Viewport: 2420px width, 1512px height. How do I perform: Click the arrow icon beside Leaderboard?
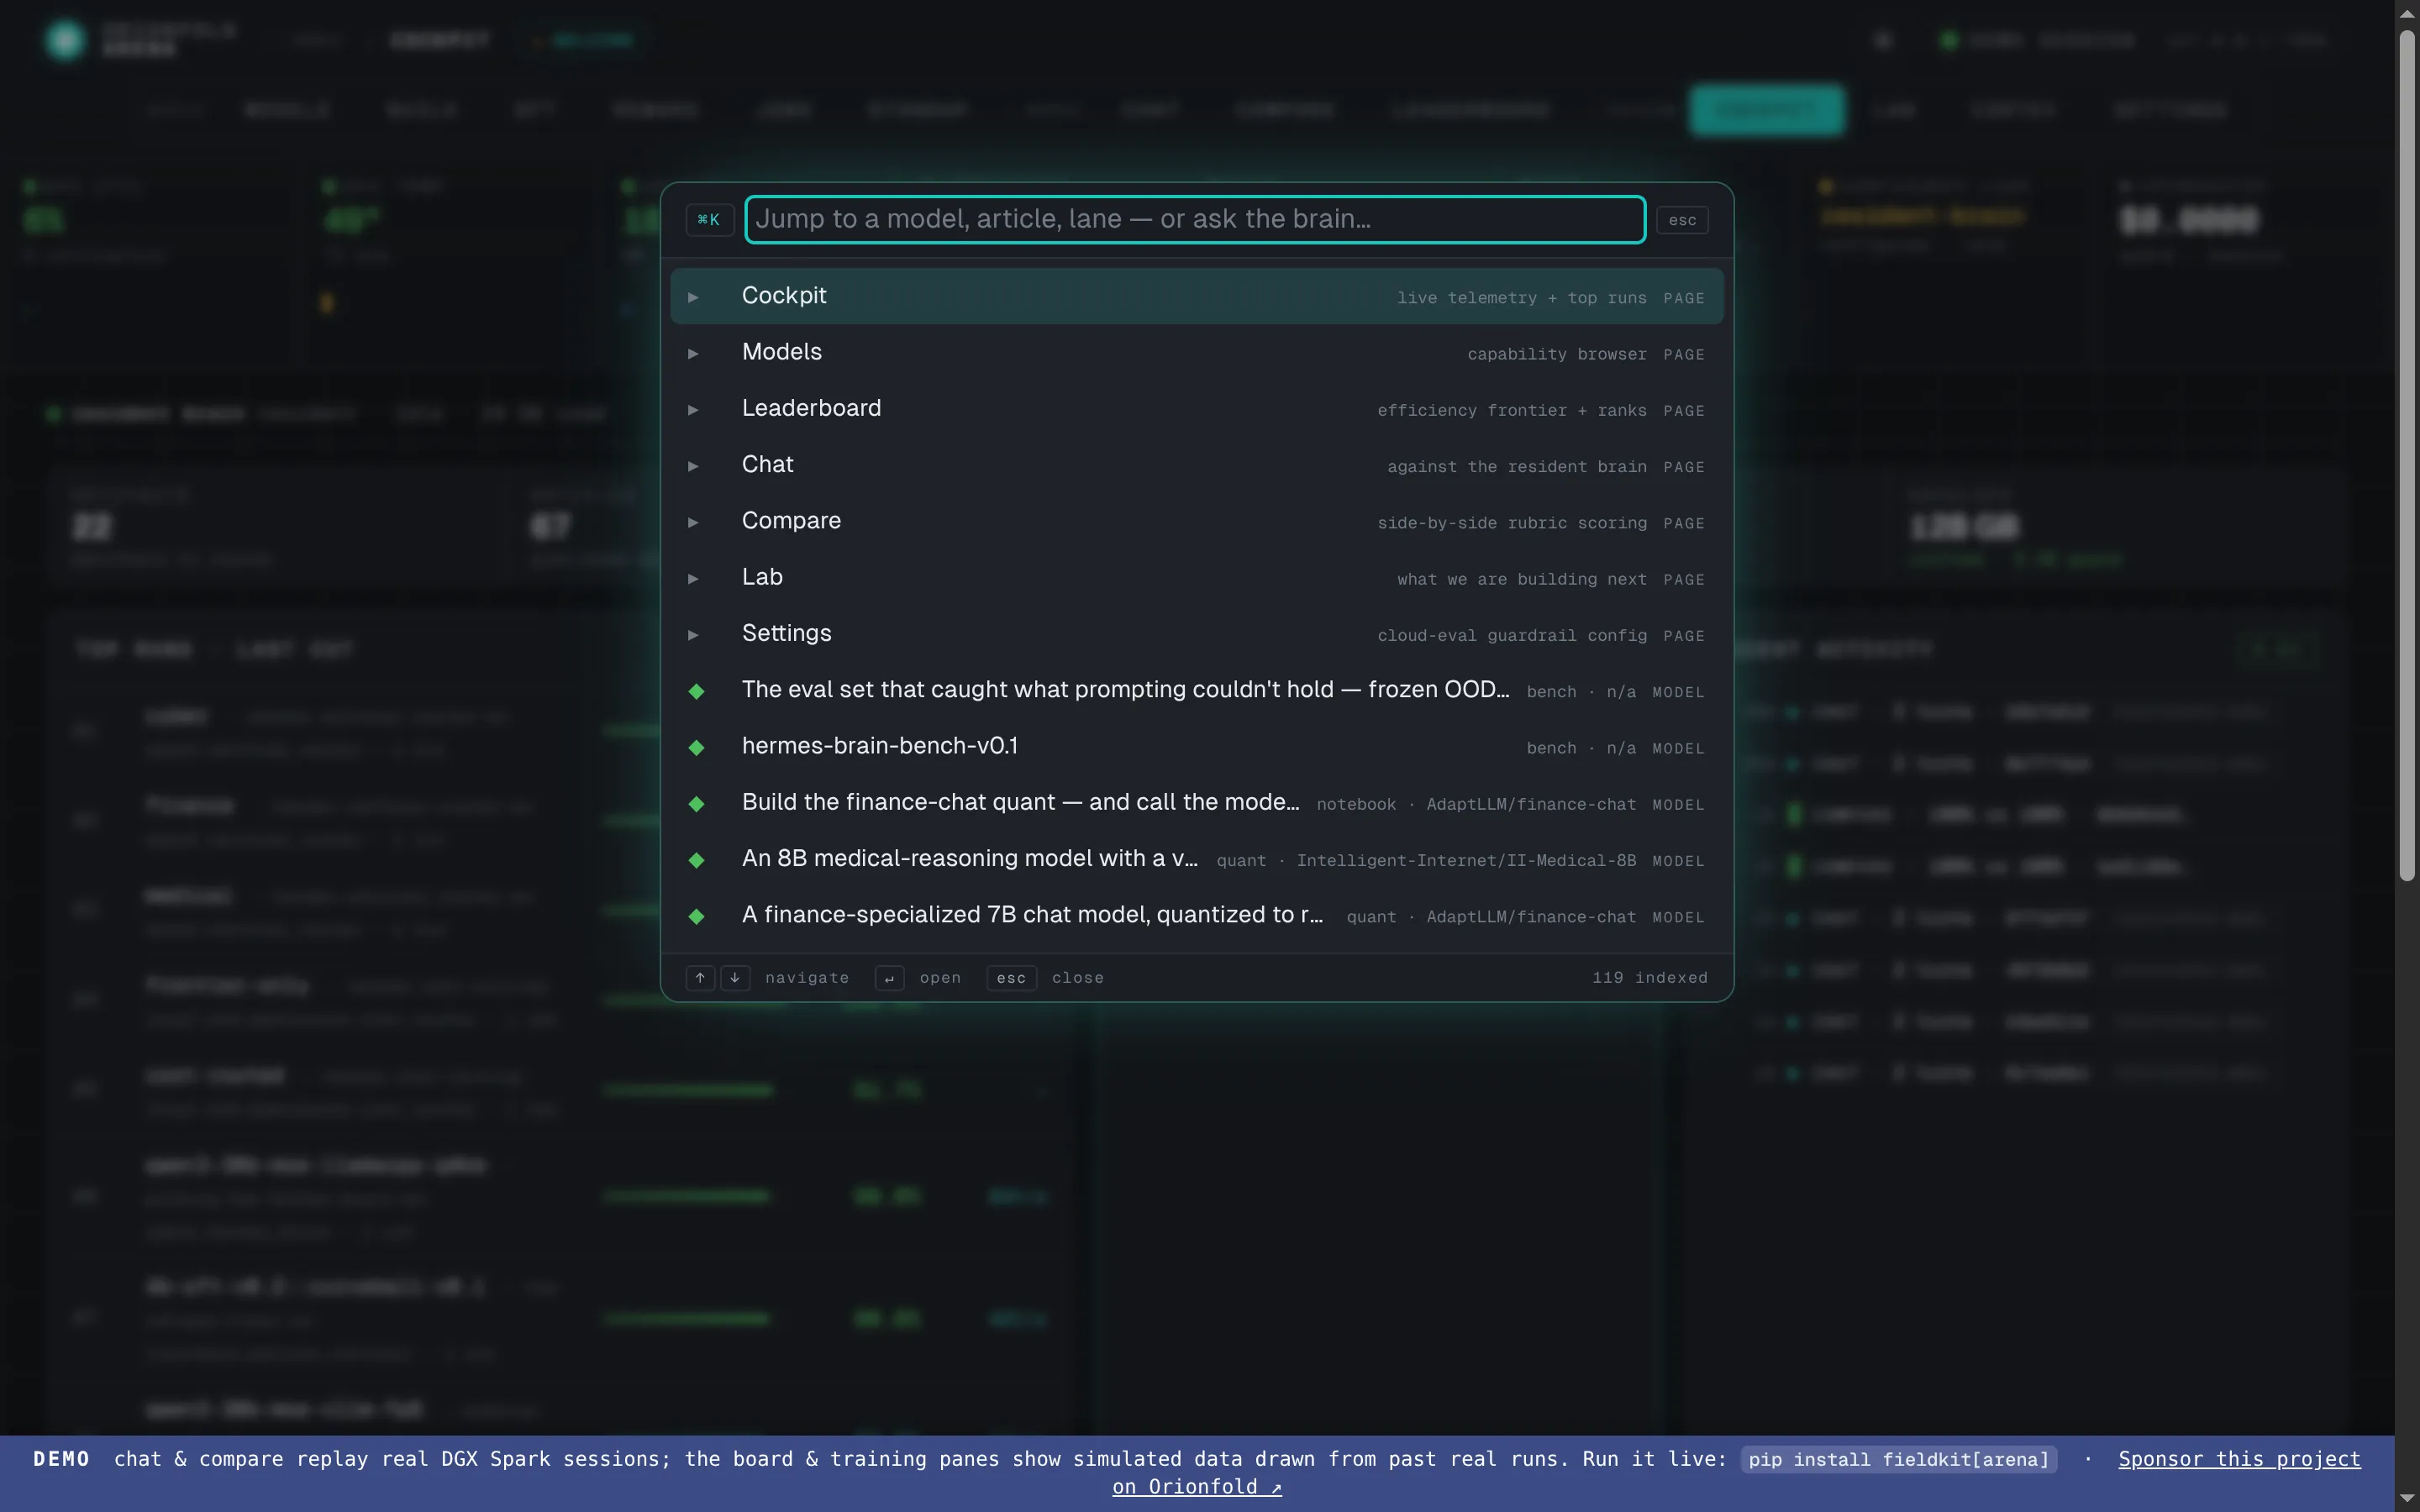693,410
